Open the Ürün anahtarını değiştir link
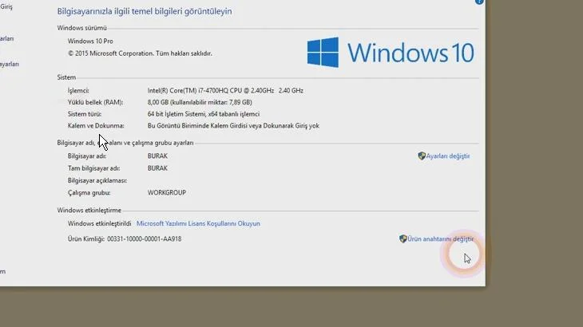This screenshot has width=583, height=327. [441, 239]
